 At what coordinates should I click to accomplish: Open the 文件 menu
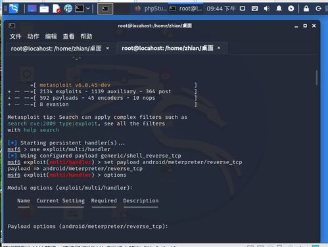15,36
